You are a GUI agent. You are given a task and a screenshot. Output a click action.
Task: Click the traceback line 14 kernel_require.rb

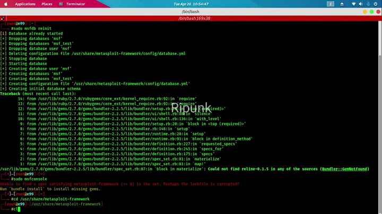[x=107, y=99]
